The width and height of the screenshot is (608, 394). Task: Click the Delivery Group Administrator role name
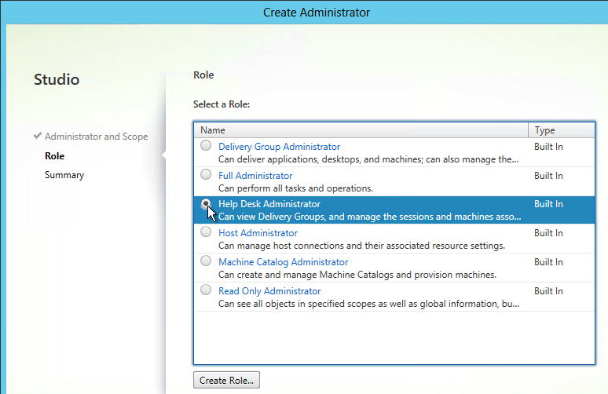pos(279,147)
